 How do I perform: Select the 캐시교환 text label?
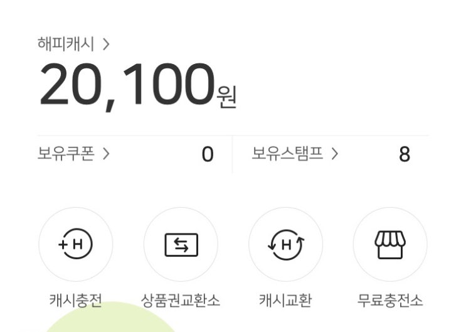click(x=285, y=300)
